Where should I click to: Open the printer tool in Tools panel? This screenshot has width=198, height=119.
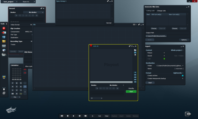pyautogui.click(x=4, y=55)
